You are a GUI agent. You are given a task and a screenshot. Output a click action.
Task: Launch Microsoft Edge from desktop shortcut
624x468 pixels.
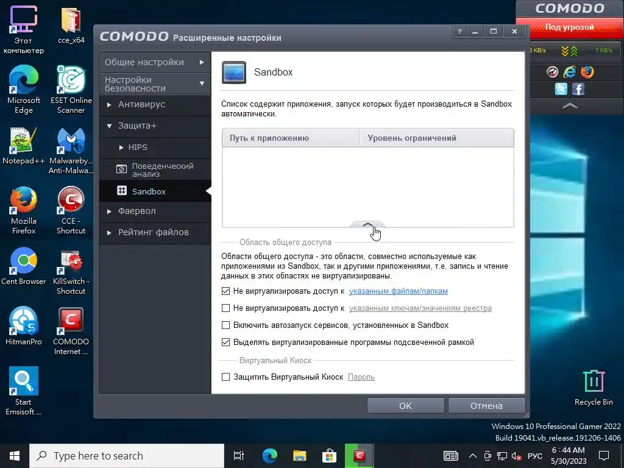pyautogui.click(x=24, y=90)
